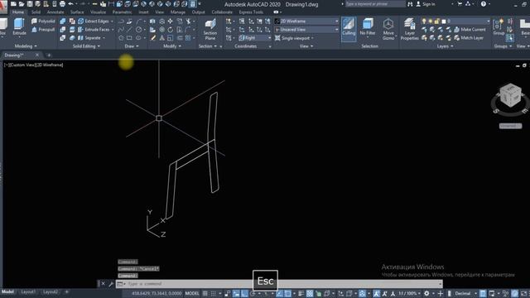Click the new drawing tab plus button
Screen dimensions: 530x298
[49, 55]
